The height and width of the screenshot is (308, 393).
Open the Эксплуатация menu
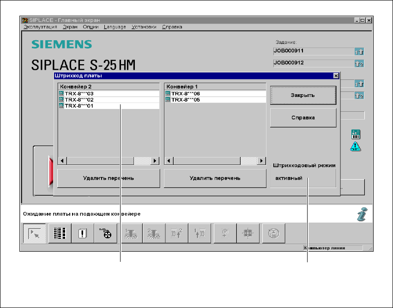click(40, 27)
